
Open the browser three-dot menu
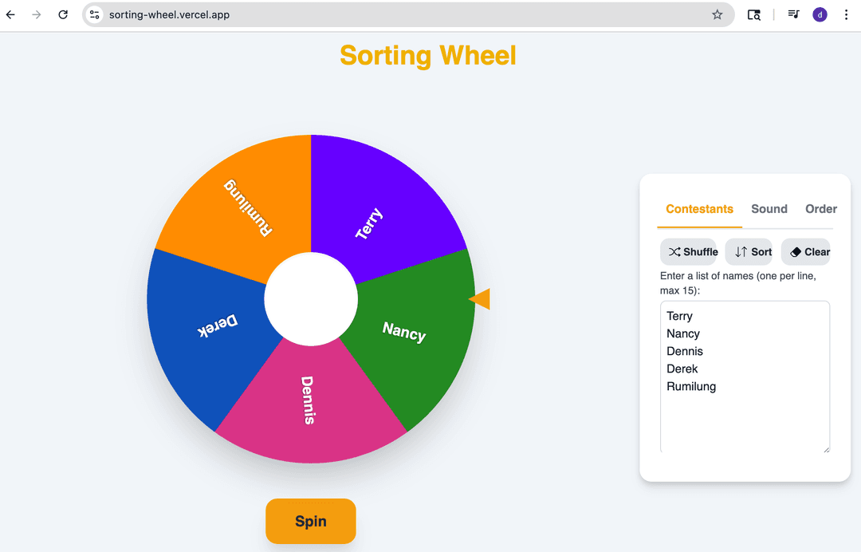846,14
